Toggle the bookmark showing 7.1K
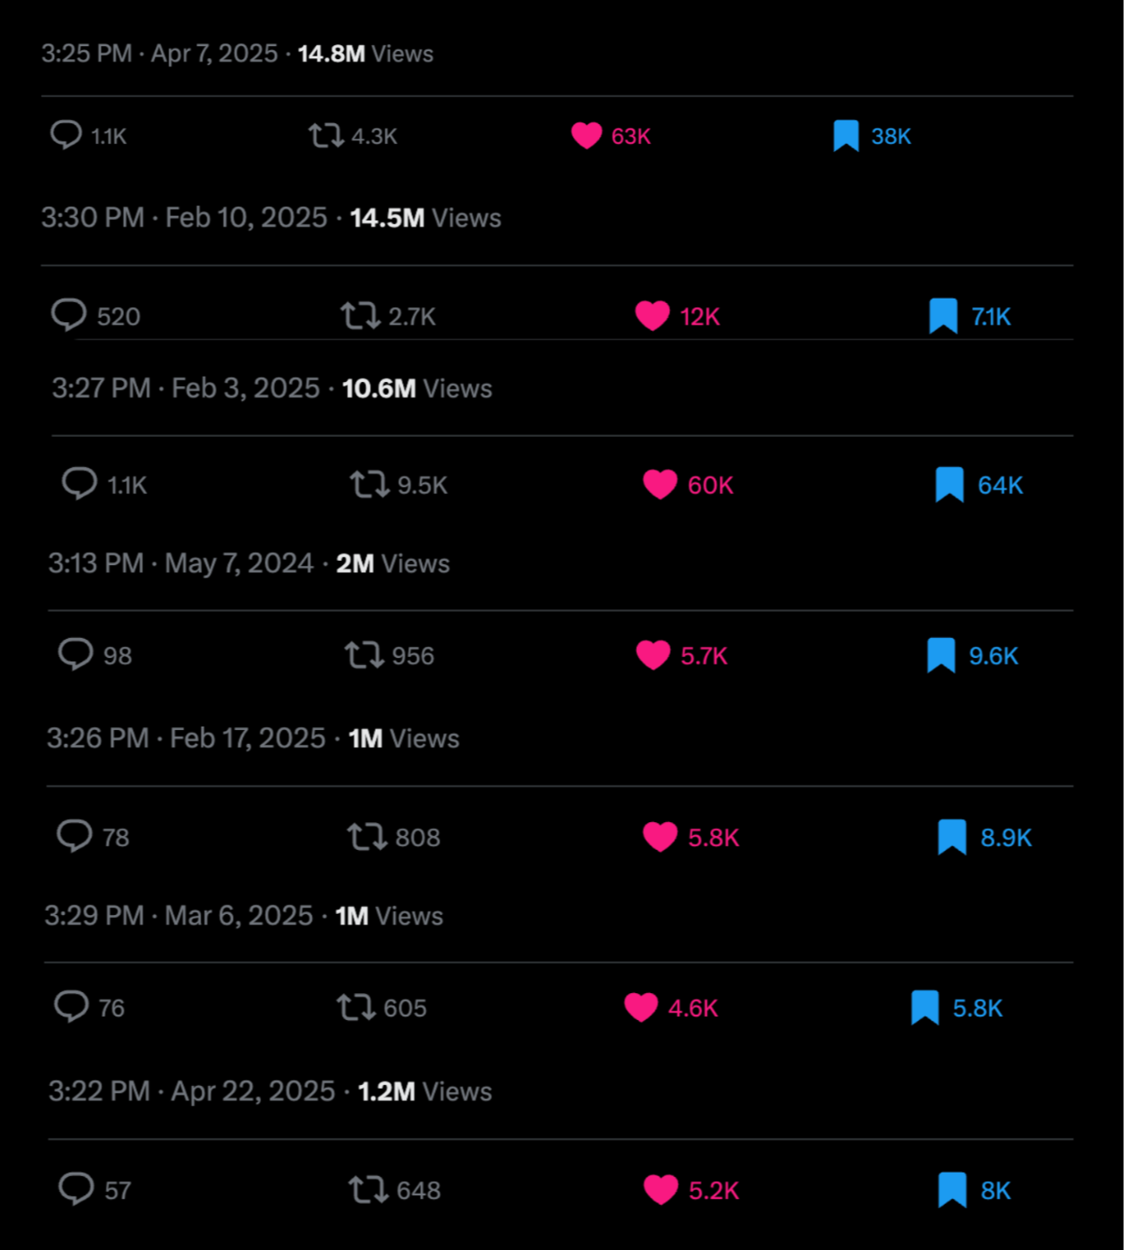 point(943,316)
